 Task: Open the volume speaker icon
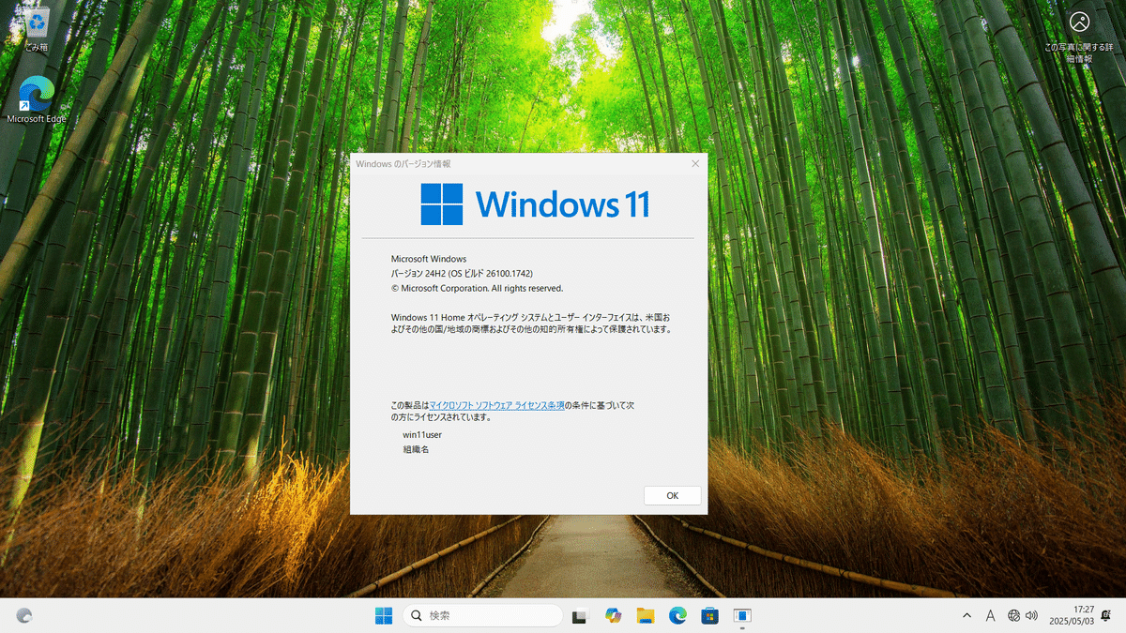tap(1031, 616)
